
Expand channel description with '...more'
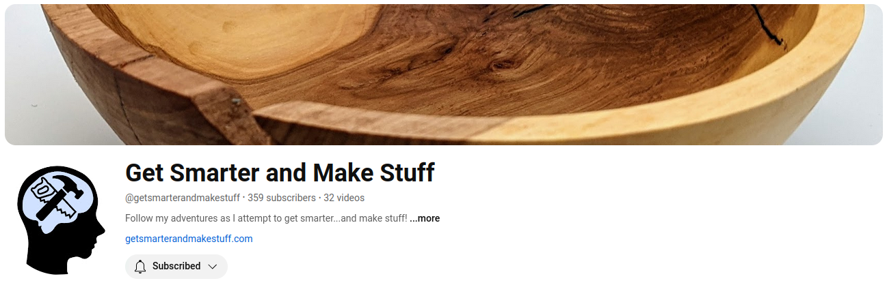point(425,218)
